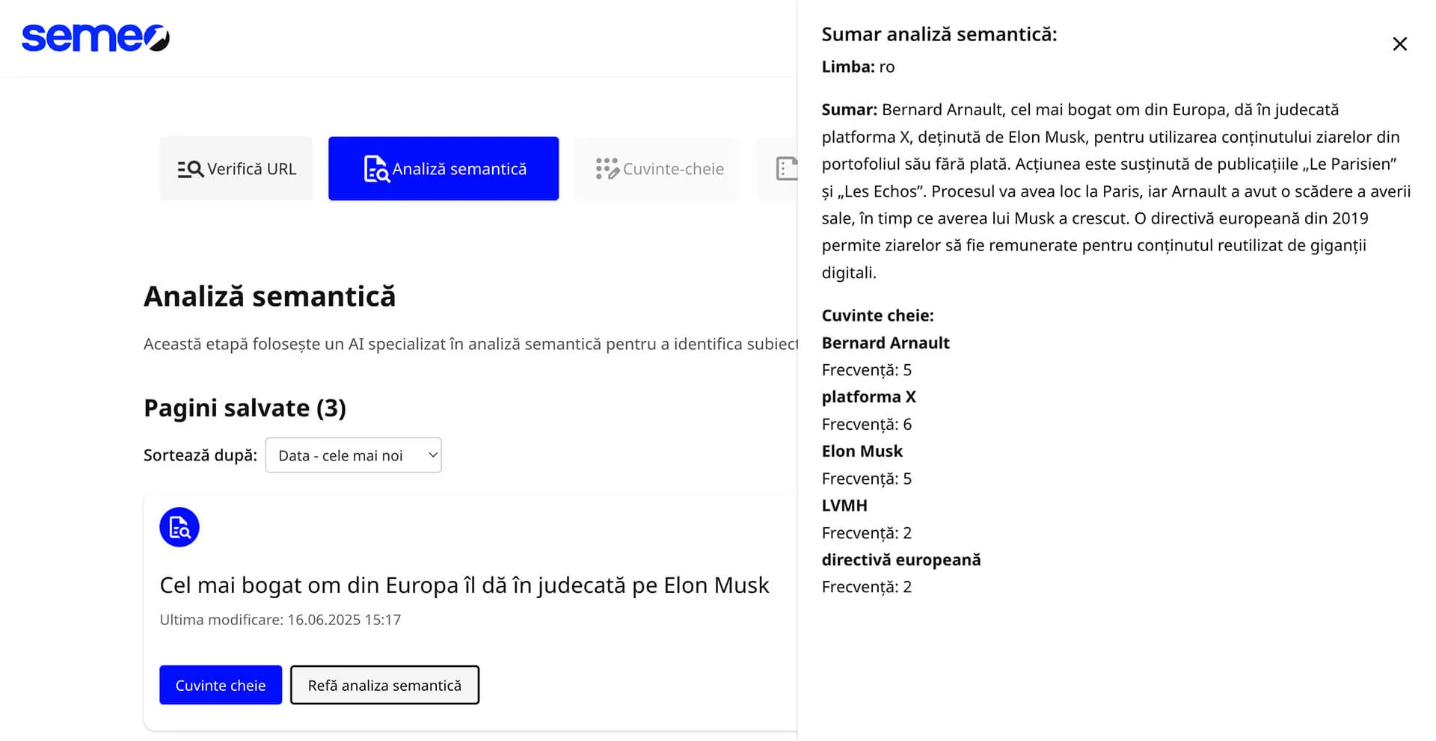Image resolution: width=1436 pixels, height=741 pixels.
Task: Click the dots-and-pencil icon beside Cuvinte-cheie
Action: click(x=607, y=169)
